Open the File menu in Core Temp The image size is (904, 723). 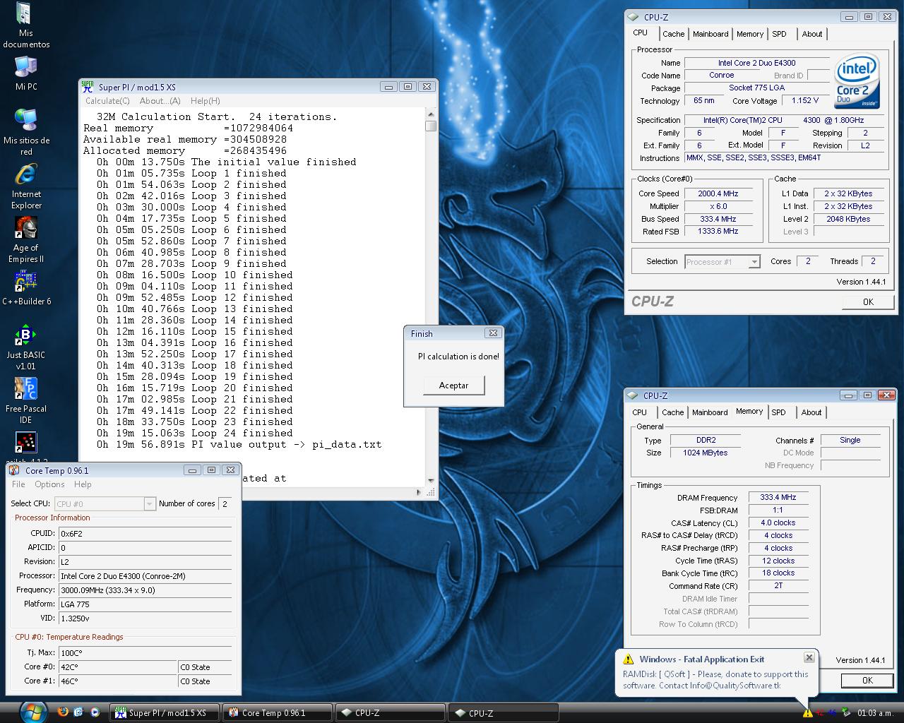pyautogui.click(x=18, y=484)
